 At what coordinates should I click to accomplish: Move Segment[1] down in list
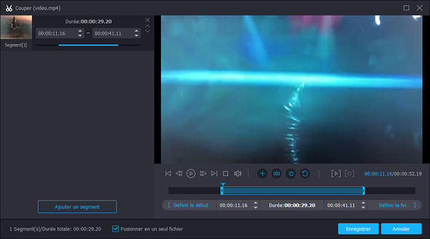[148, 31]
